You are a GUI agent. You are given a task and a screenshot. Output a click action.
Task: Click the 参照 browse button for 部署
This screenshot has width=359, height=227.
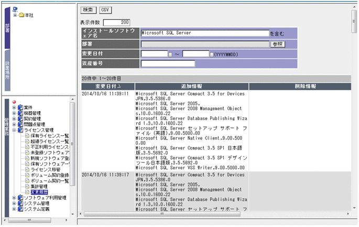(278, 44)
